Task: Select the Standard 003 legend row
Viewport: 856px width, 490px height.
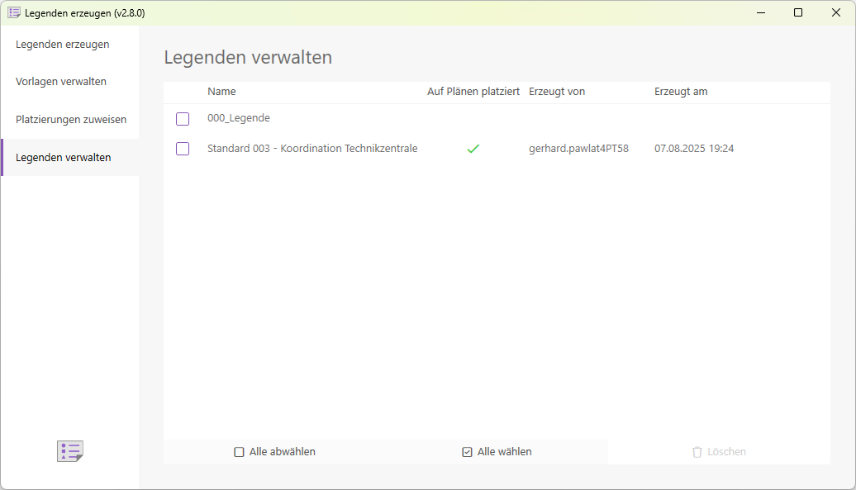Action: coord(312,149)
